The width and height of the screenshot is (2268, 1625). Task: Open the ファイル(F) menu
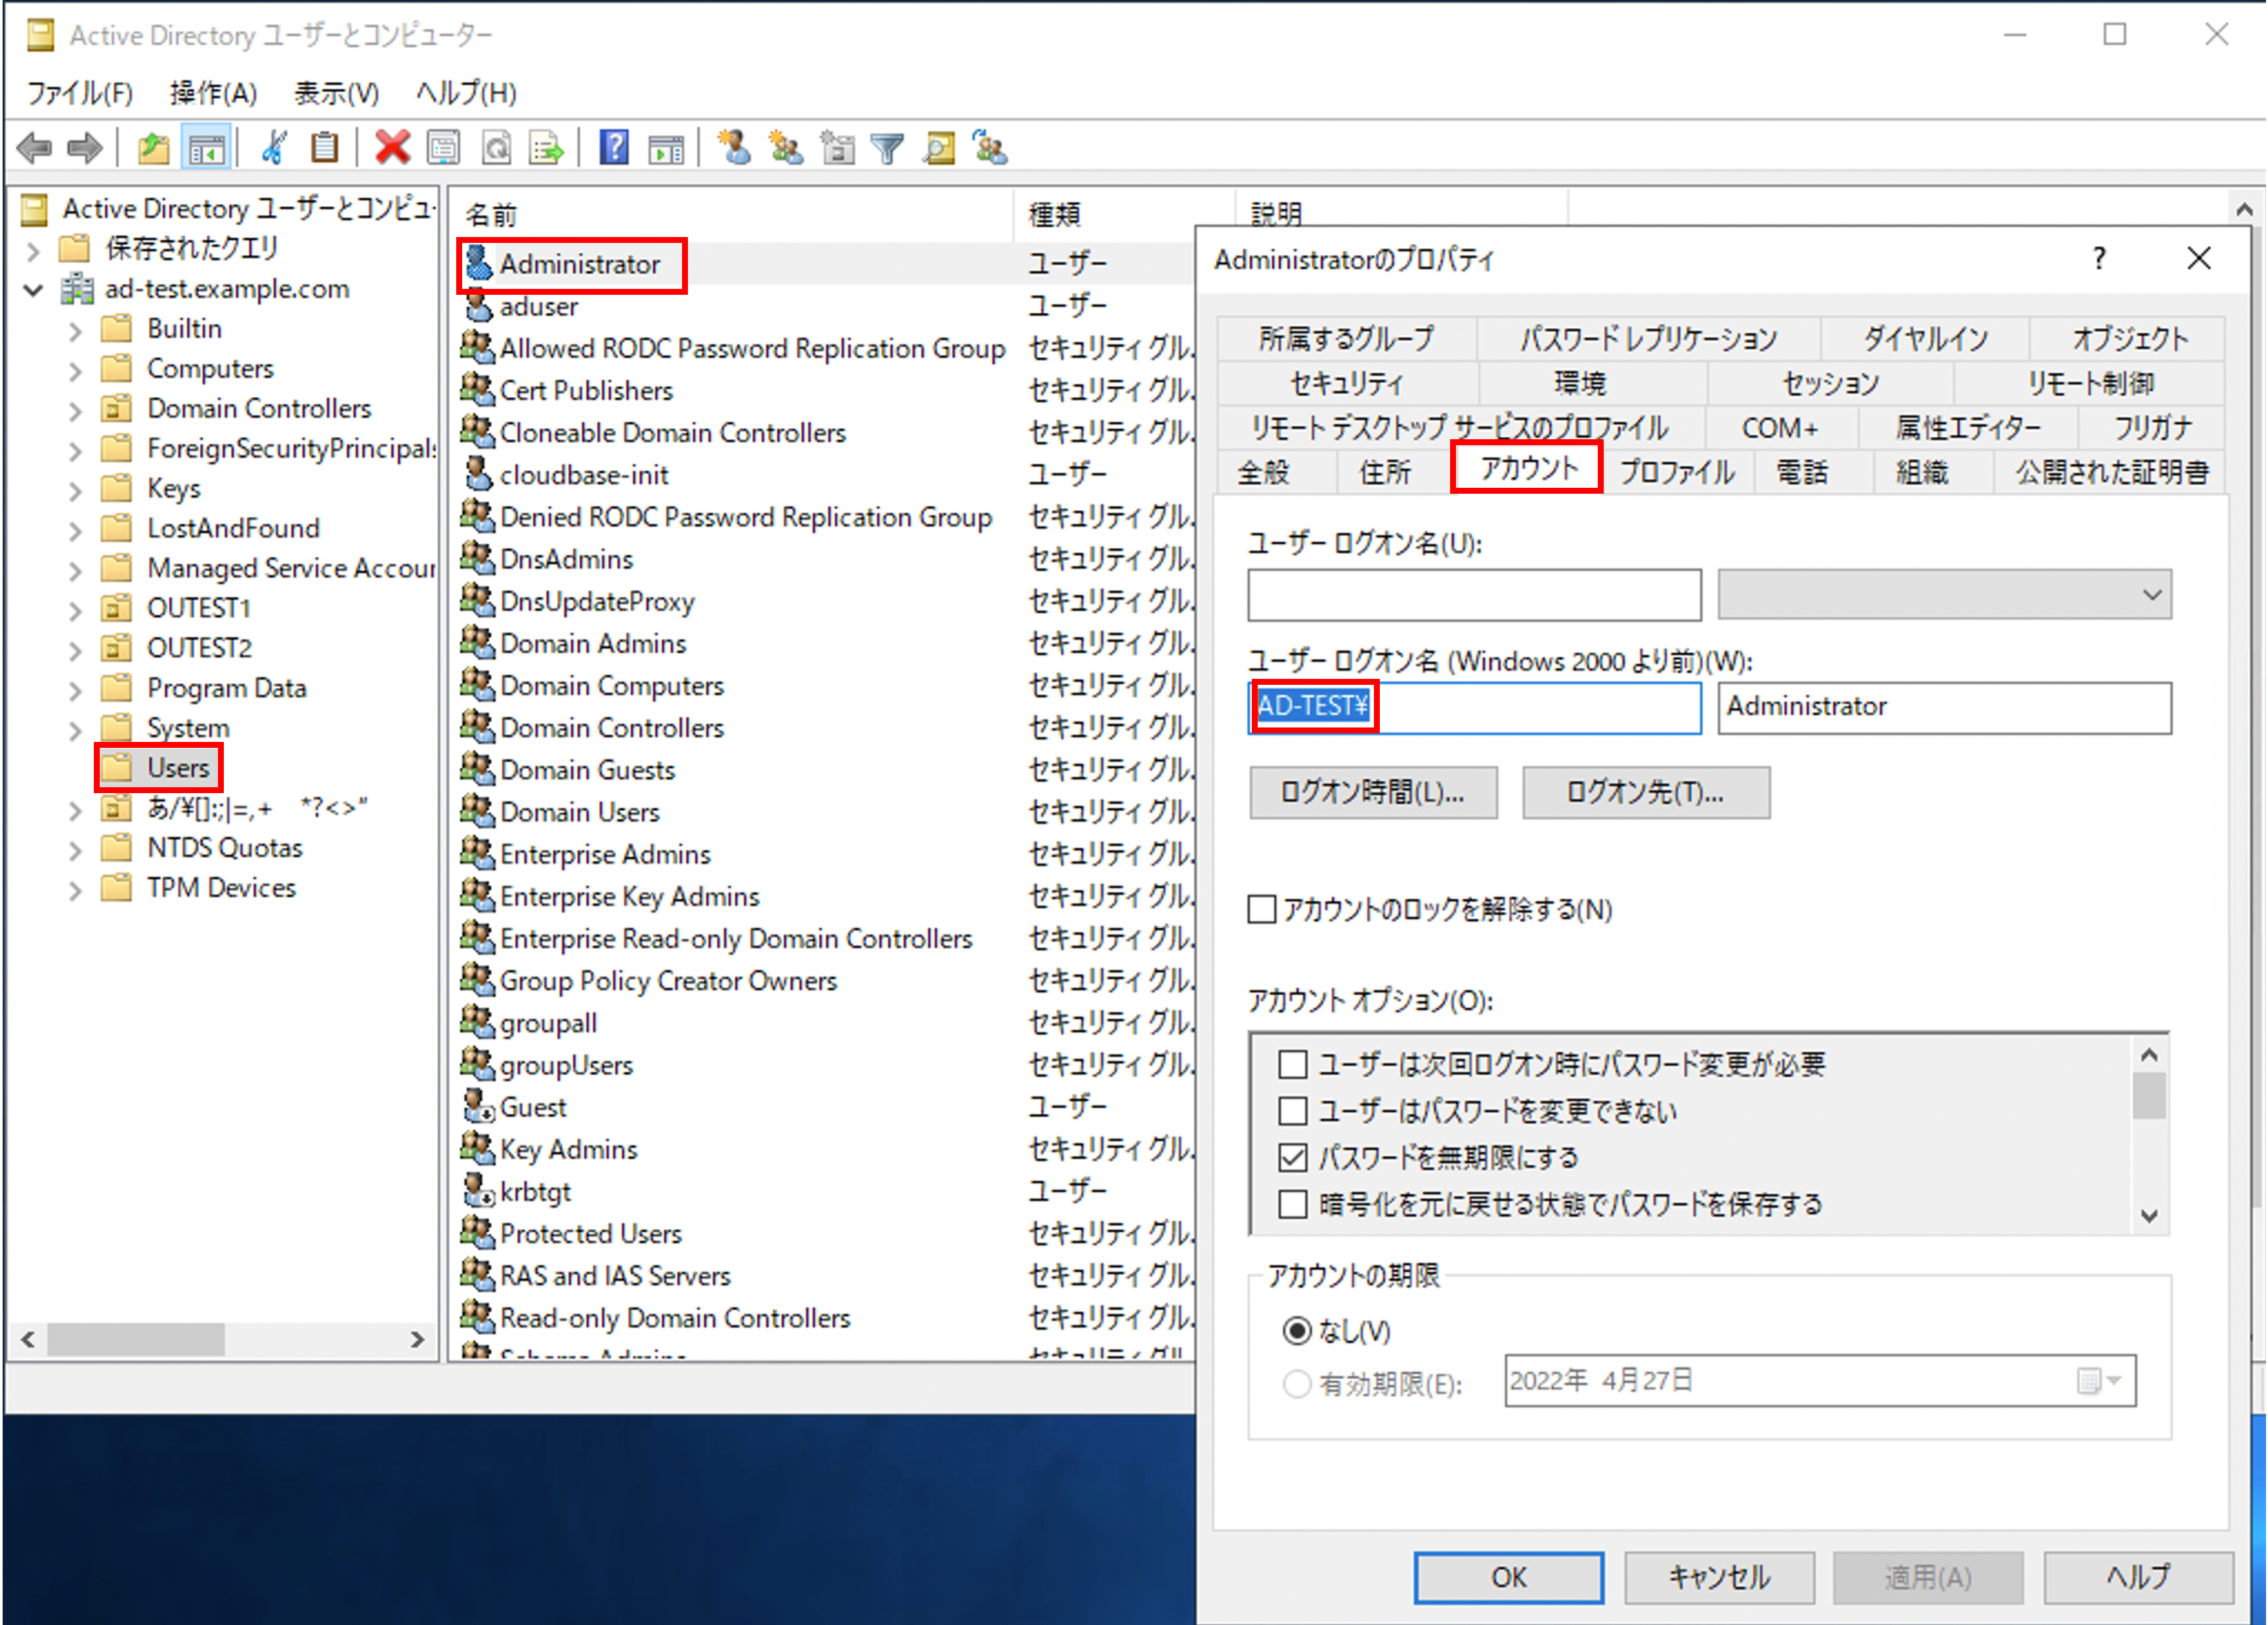tap(79, 93)
